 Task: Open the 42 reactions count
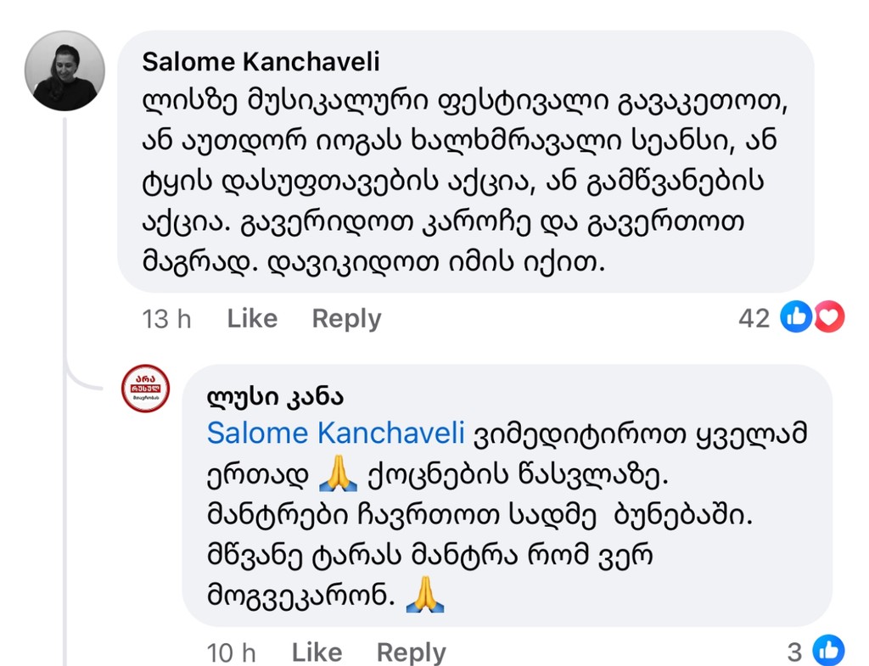click(x=754, y=318)
